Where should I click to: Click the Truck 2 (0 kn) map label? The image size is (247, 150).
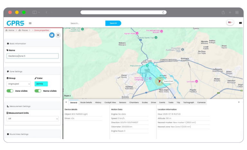coord(169,81)
